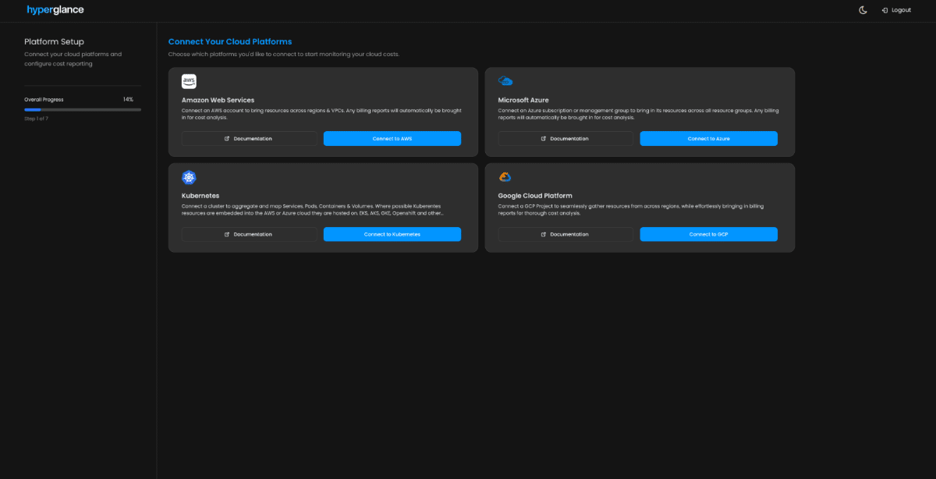
Task: Connect to Azure
Action: [x=709, y=138]
